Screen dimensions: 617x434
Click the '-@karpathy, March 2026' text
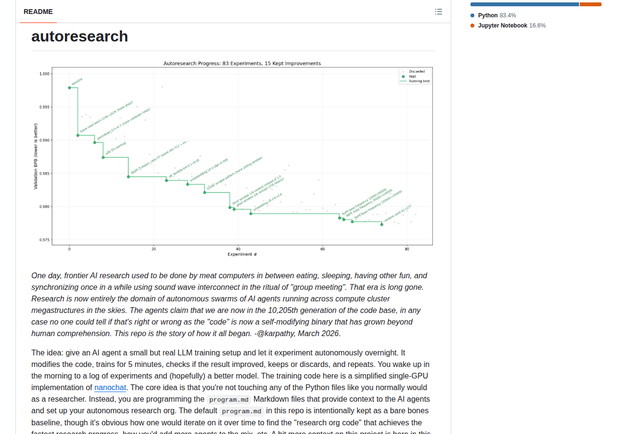click(296, 333)
